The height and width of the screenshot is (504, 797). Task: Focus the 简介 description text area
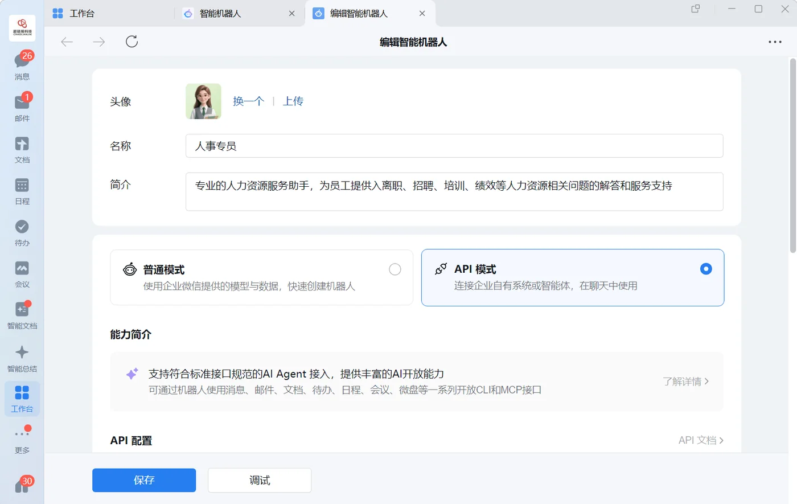(454, 192)
